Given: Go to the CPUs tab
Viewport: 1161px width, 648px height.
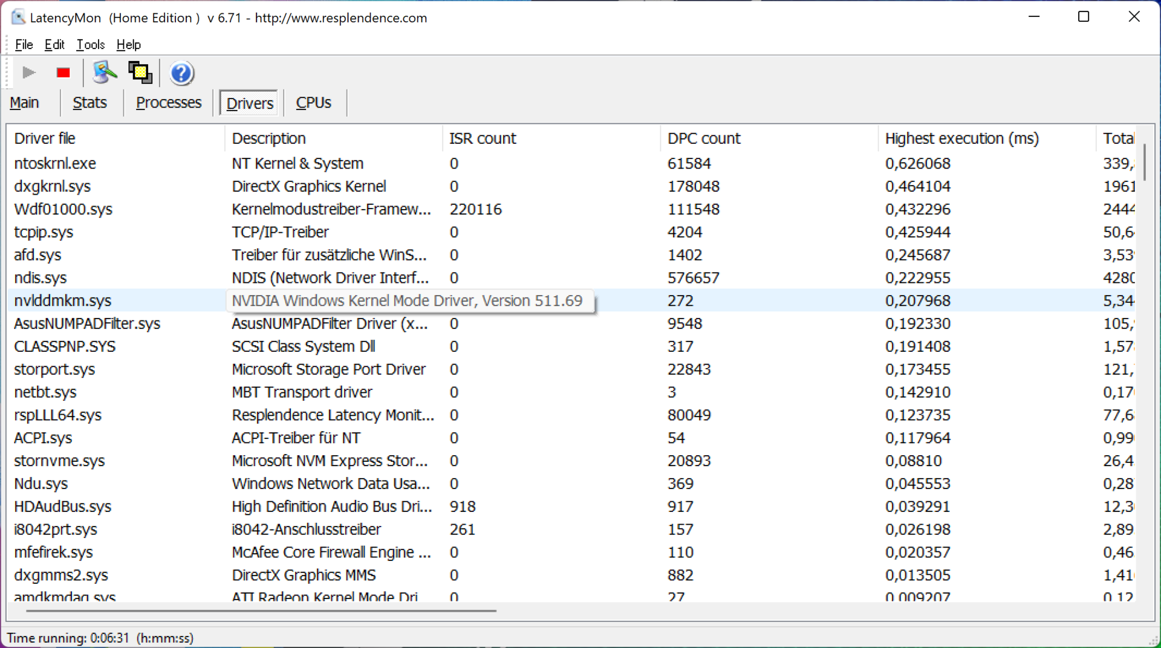Looking at the screenshot, I should [313, 103].
